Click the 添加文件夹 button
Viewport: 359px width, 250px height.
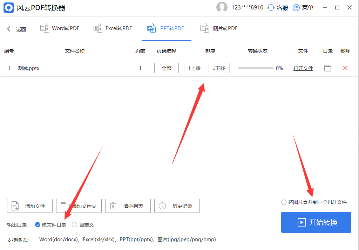tap(79, 206)
